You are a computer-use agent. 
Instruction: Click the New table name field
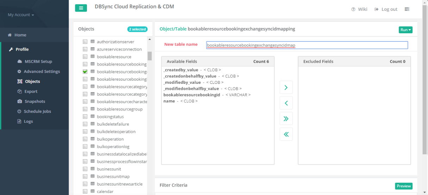click(x=307, y=45)
